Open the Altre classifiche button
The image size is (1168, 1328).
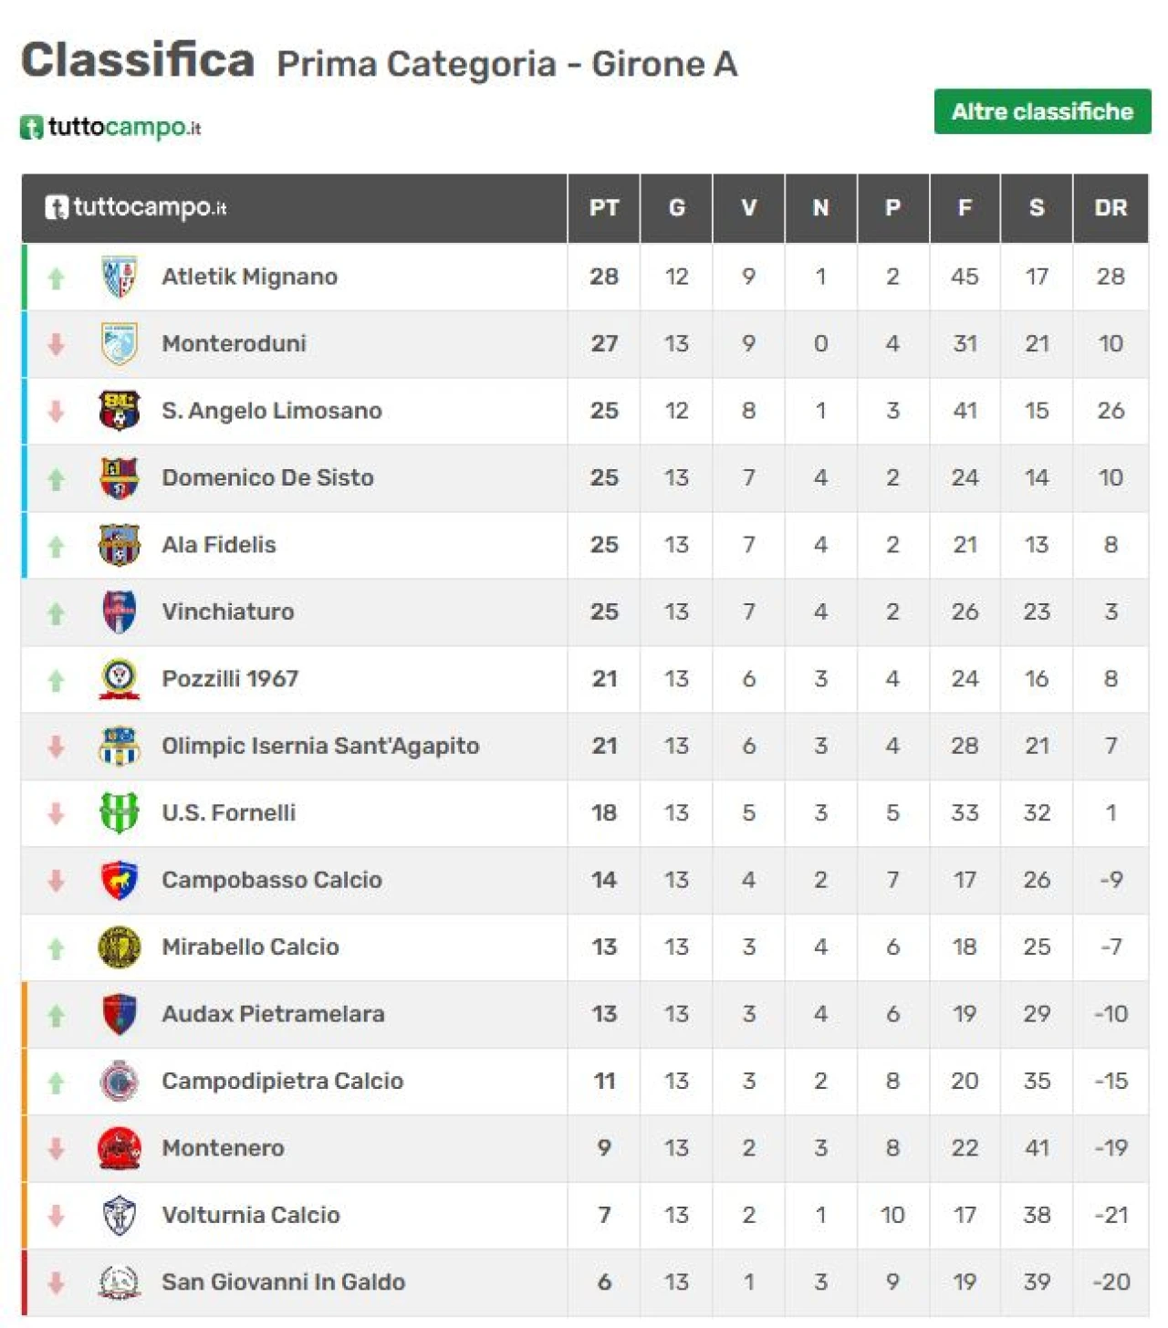[x=1042, y=111]
